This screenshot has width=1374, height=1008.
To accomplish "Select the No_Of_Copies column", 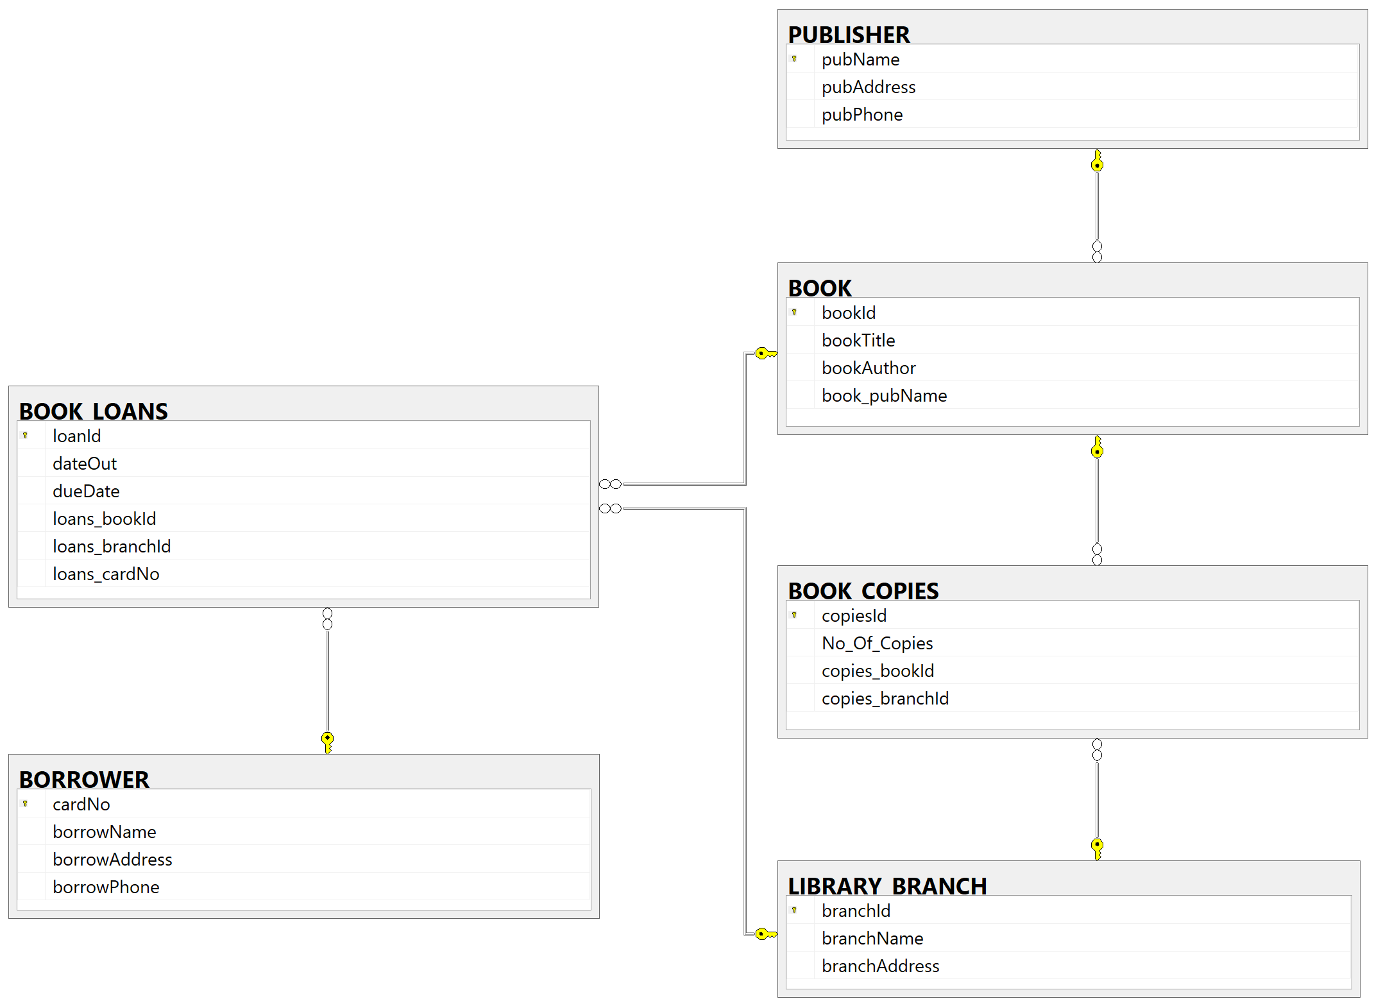I will (x=877, y=643).
